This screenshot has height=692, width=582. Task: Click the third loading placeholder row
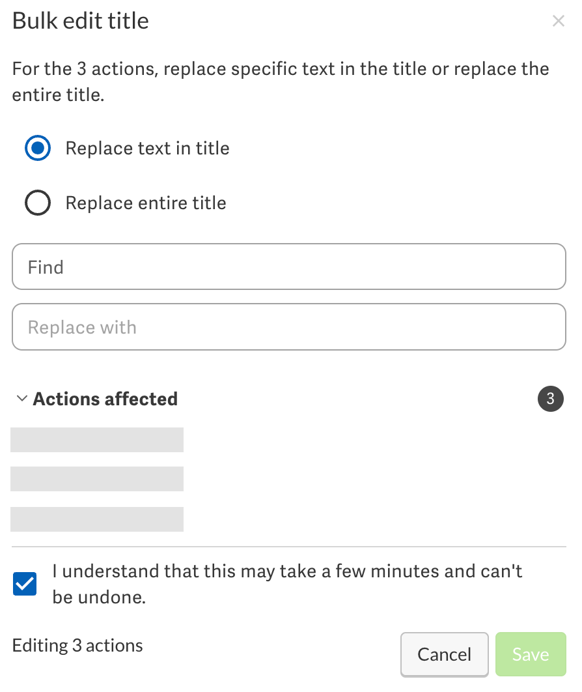pyautogui.click(x=96, y=519)
